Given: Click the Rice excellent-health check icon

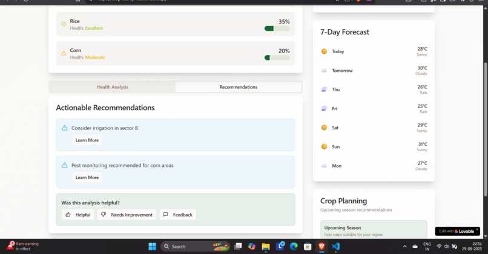Looking at the screenshot, I should tap(64, 24).
